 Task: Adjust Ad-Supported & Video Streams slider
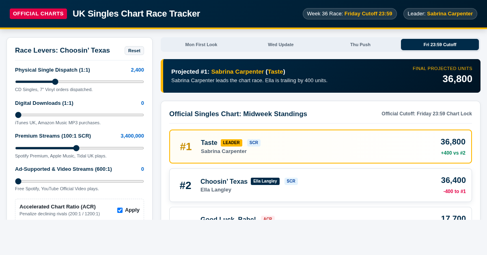tap(80, 181)
